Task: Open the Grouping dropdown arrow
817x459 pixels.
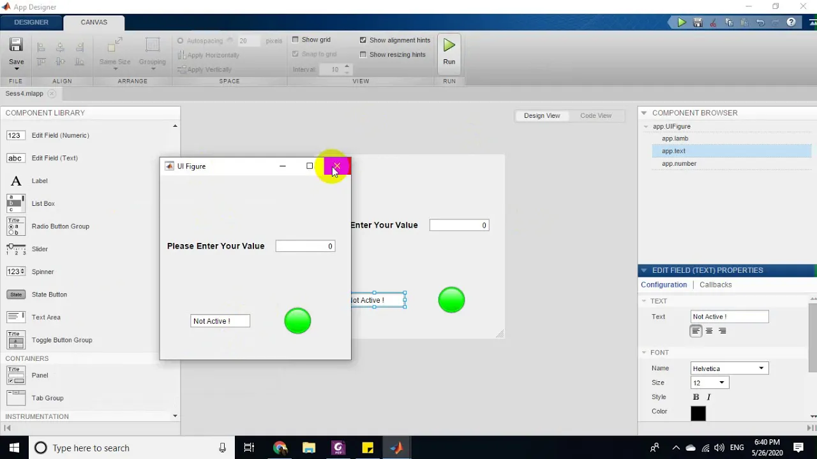Action: (x=153, y=69)
